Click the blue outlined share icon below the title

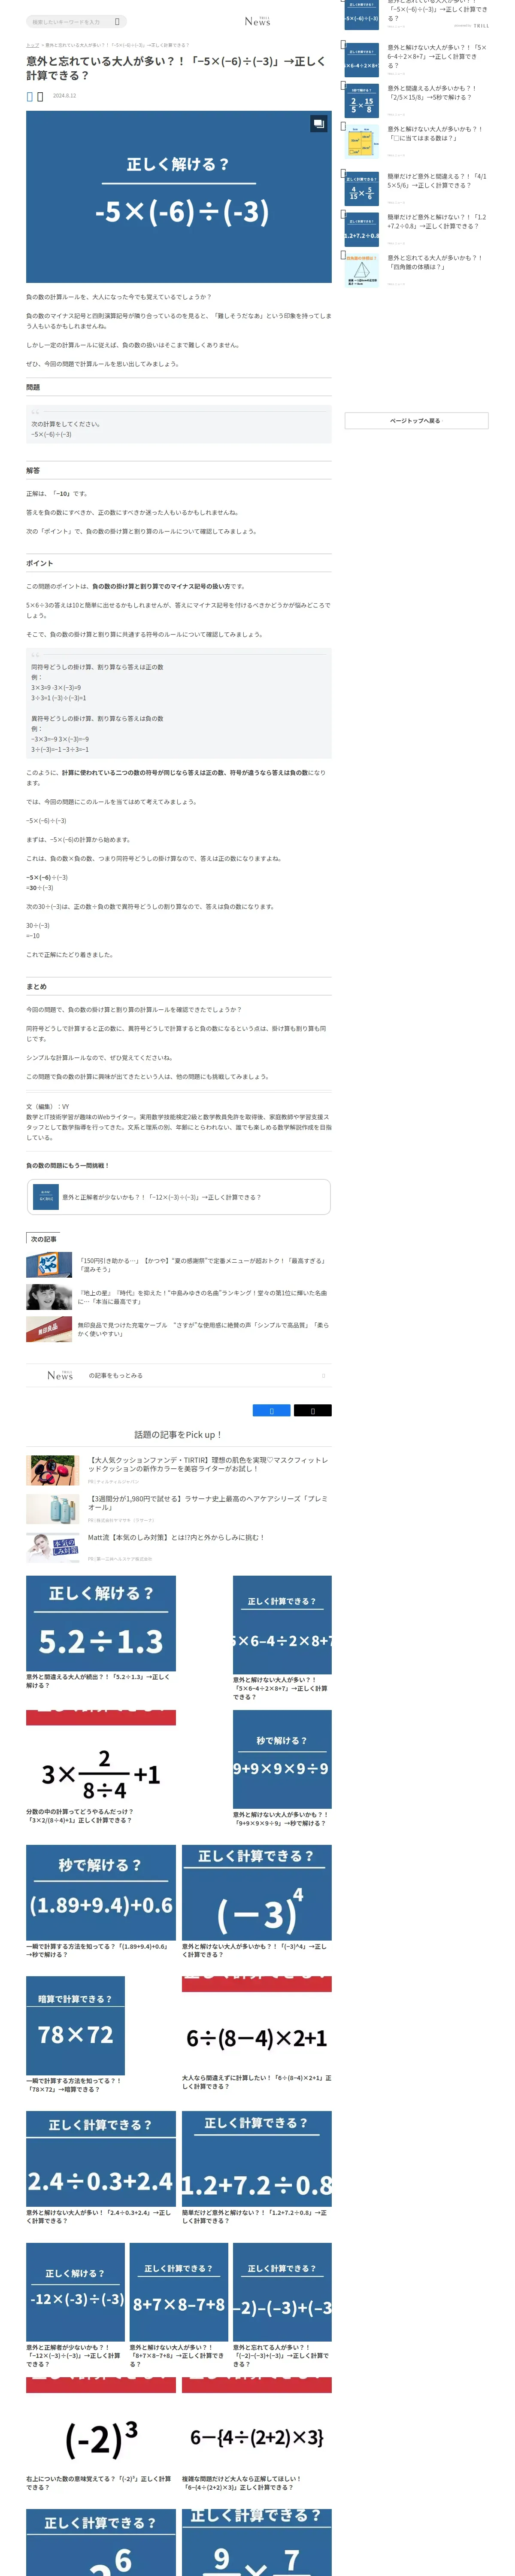30,97
